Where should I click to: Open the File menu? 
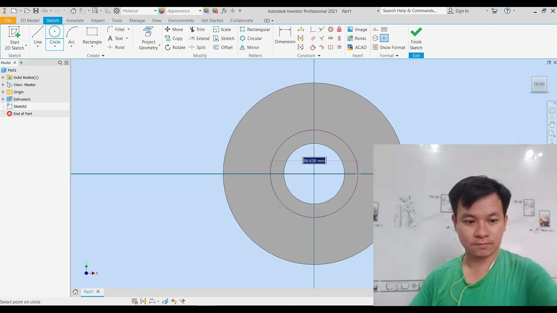[x=8, y=20]
